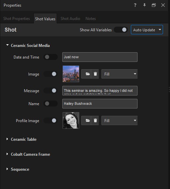Open the Auto Update dropdown
Image resolution: width=170 pixels, height=189 pixels.
point(147,30)
